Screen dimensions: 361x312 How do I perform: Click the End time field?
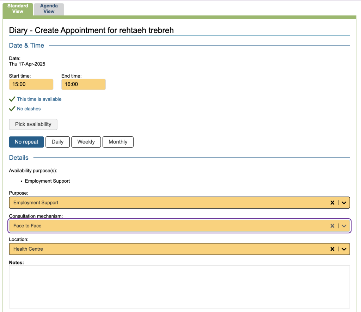pyautogui.click(x=83, y=85)
